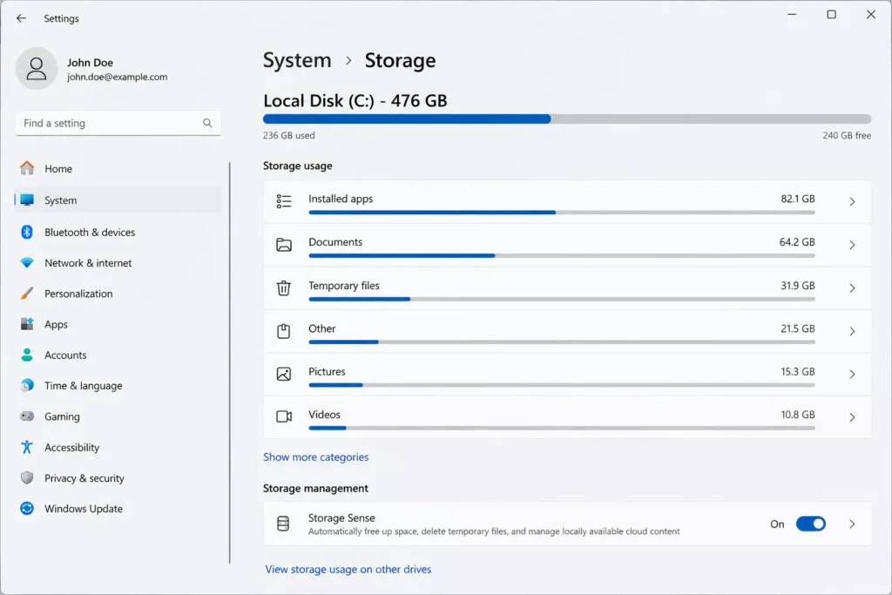Click the Apps icon in sidebar

[27, 324]
